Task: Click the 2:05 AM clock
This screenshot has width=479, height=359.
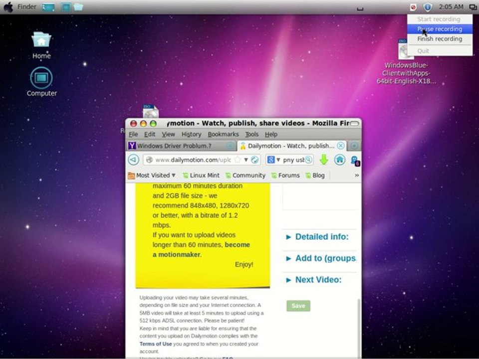Action: (451, 6)
